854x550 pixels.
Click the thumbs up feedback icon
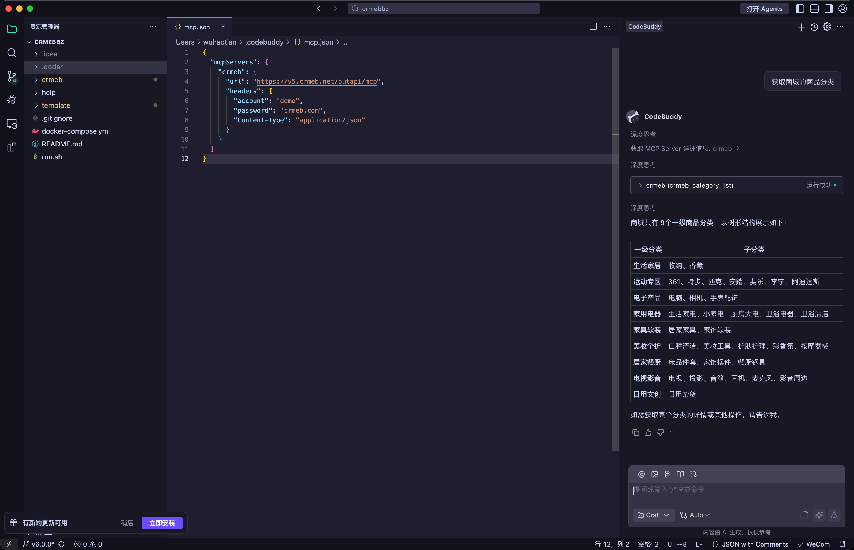(x=648, y=432)
